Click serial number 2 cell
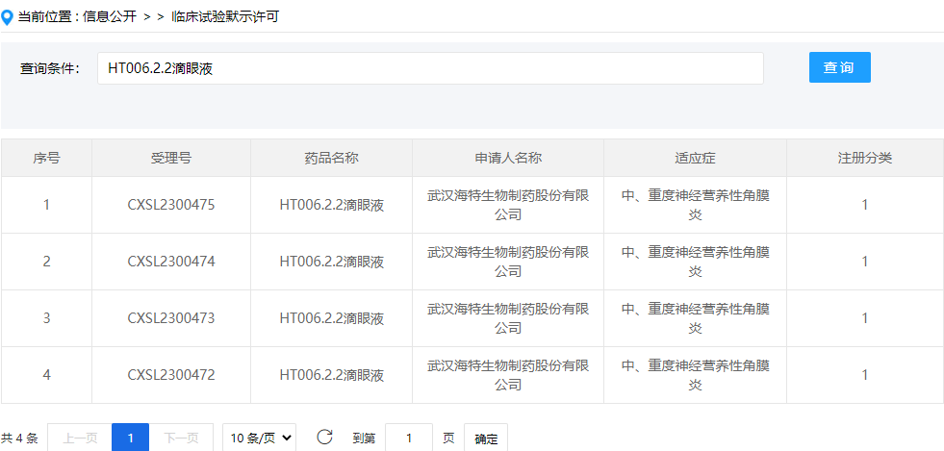 pyautogui.click(x=46, y=262)
